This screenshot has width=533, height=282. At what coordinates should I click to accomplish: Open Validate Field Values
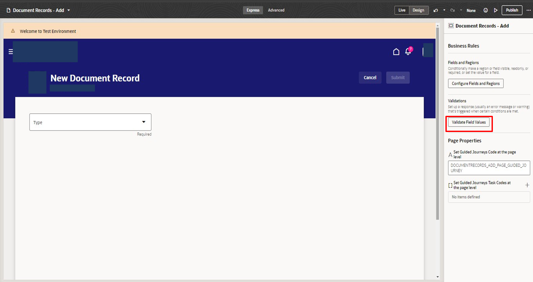tap(468, 122)
